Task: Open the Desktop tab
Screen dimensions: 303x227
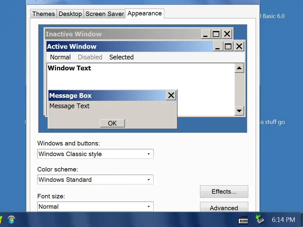Action: click(70, 14)
